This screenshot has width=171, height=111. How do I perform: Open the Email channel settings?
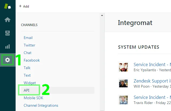(x=28, y=38)
